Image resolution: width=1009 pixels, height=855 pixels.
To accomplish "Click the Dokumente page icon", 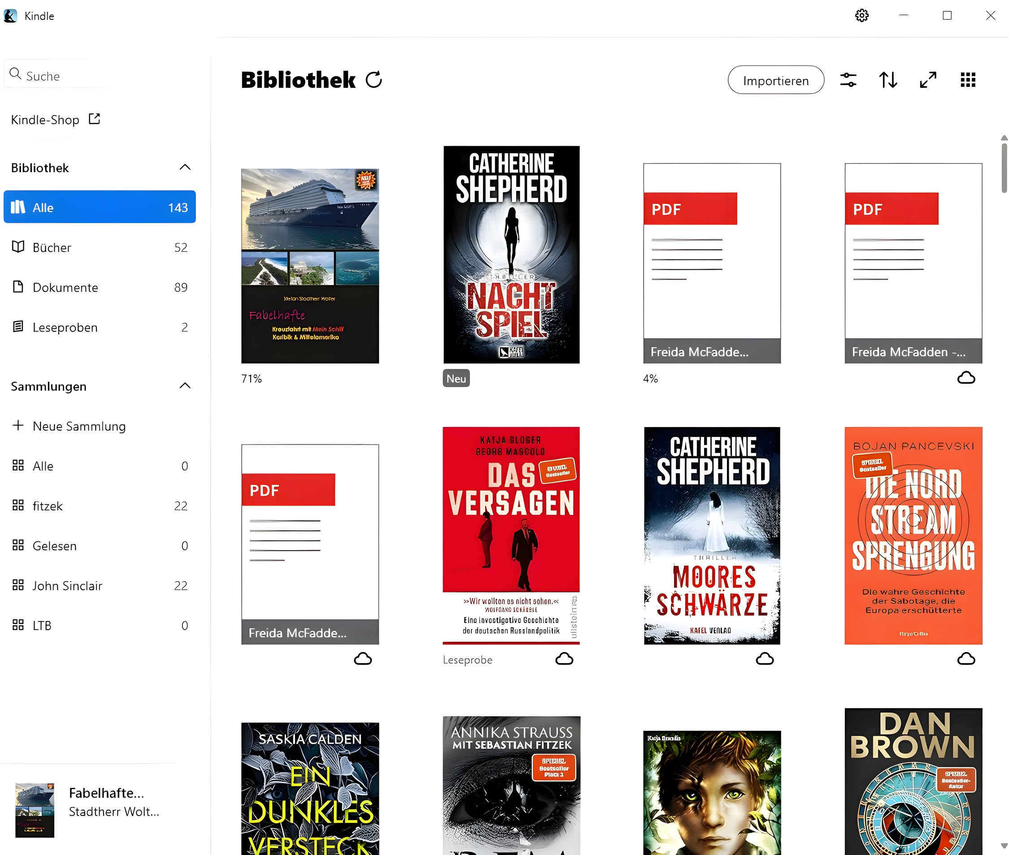I will pos(18,286).
